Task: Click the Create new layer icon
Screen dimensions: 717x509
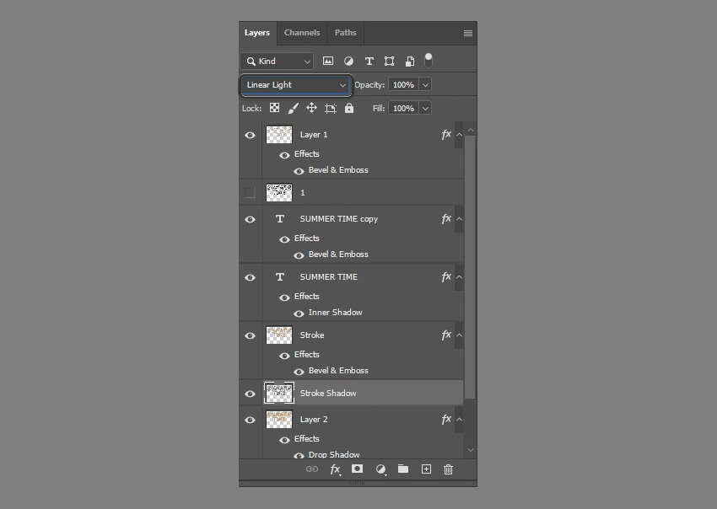Action: click(425, 469)
